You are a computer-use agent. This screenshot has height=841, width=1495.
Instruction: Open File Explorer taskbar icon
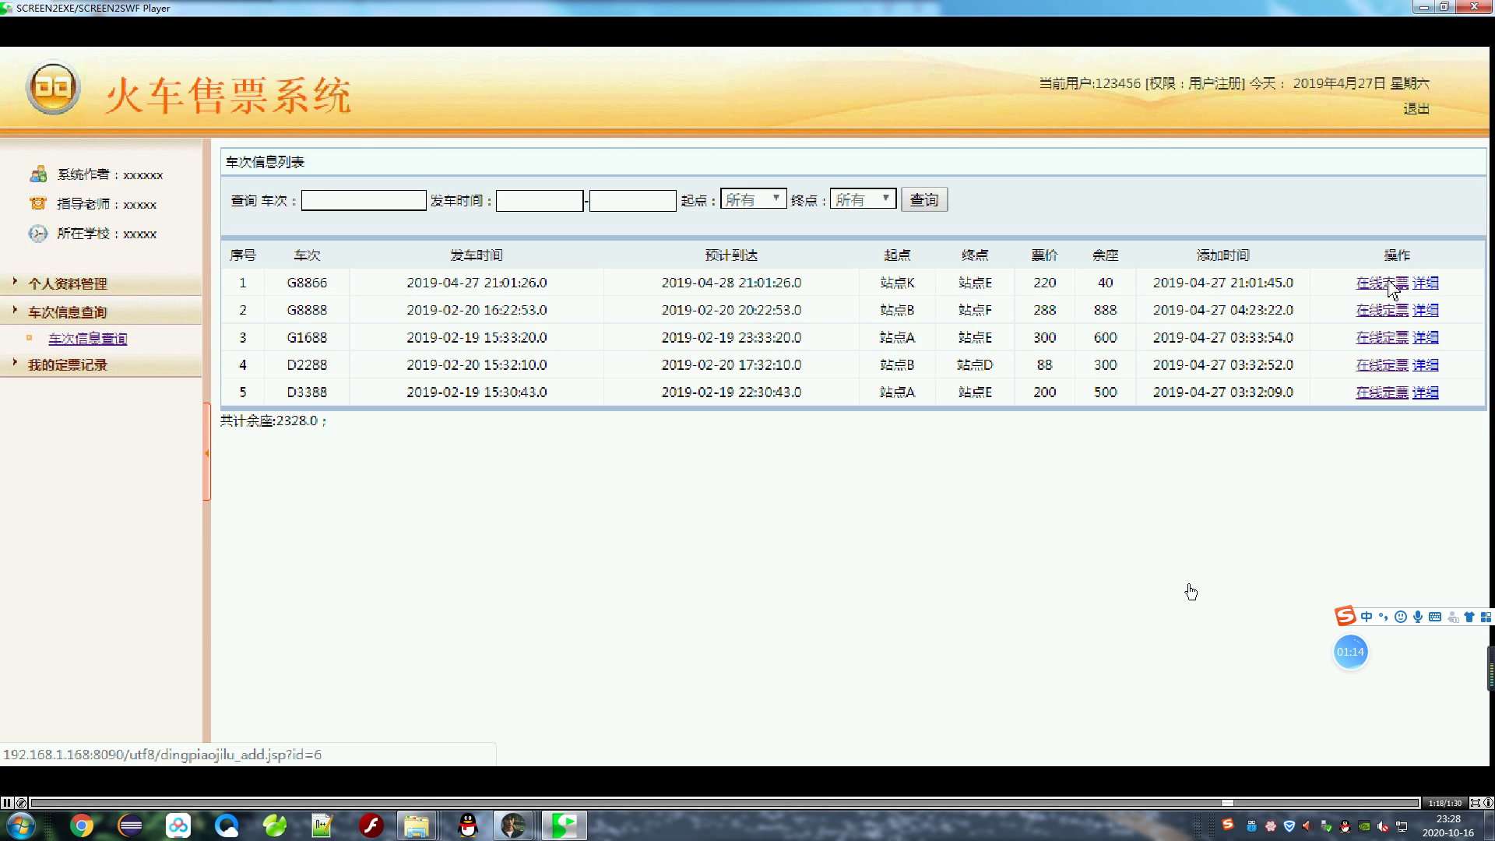click(x=417, y=825)
